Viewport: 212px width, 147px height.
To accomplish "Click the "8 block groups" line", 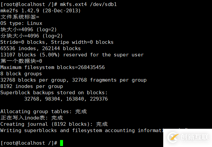I will (21, 74).
